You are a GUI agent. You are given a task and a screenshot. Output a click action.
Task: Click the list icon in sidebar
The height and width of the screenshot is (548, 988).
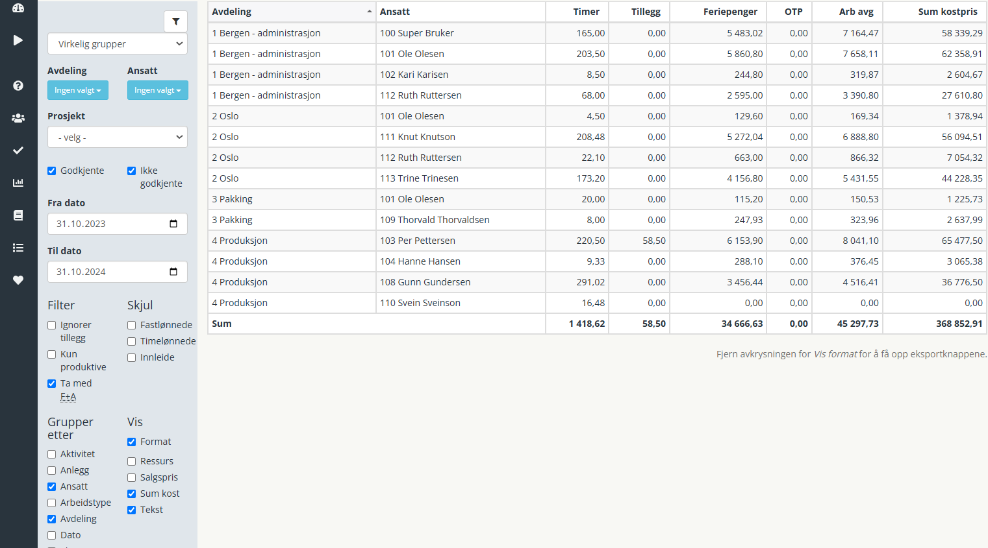point(18,248)
